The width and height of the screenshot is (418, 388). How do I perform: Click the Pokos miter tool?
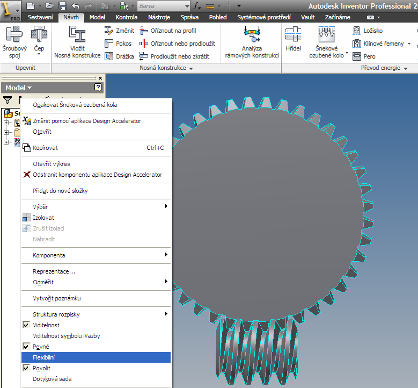point(118,44)
